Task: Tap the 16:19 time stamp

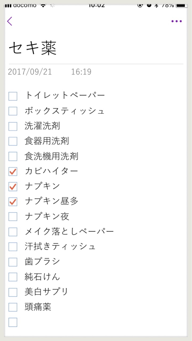Action: [81, 72]
